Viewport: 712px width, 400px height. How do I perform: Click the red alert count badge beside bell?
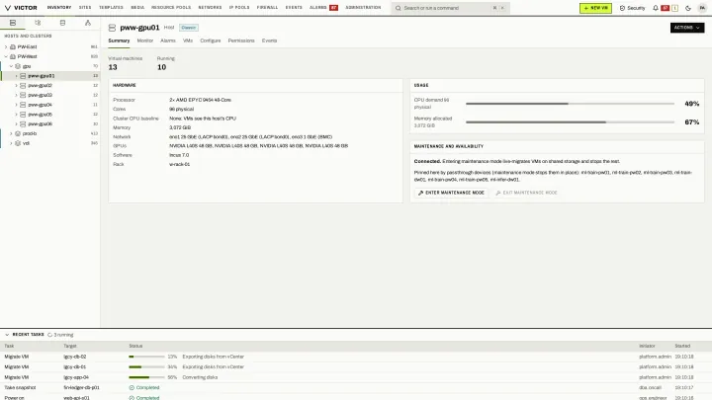(666, 8)
